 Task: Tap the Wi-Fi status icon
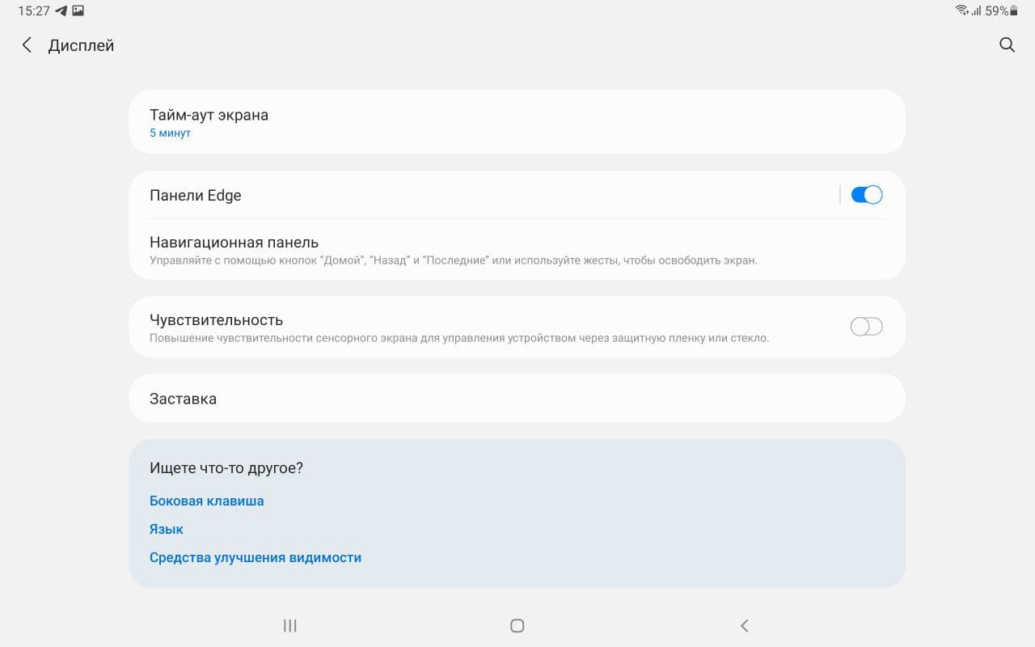(961, 11)
